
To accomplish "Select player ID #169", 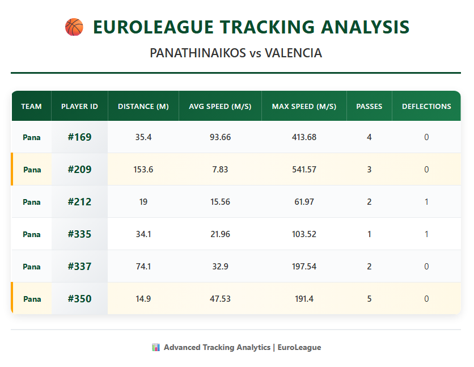I will click(x=79, y=137).
